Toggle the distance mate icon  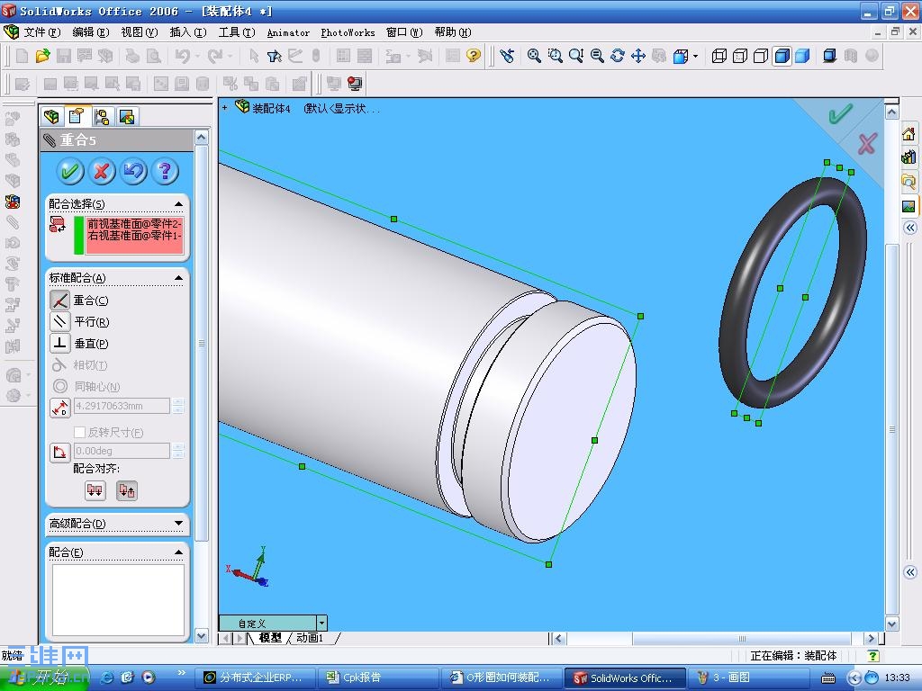click(60, 408)
